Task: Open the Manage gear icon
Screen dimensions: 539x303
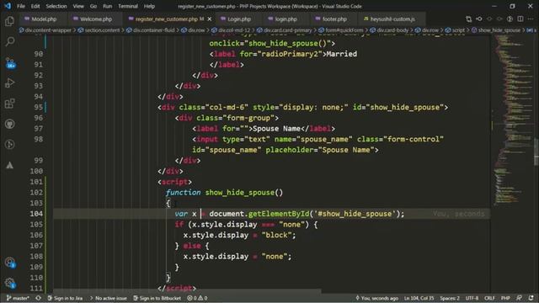Action: click(x=10, y=284)
